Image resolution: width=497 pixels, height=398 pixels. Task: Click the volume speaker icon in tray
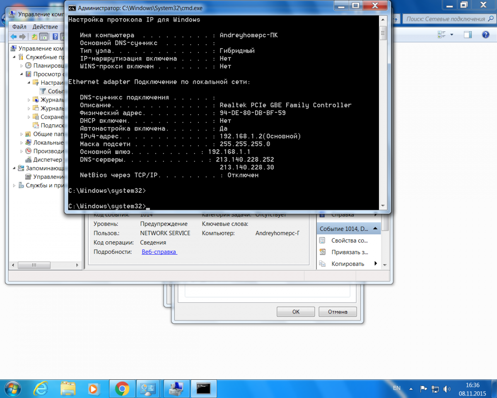click(446, 389)
